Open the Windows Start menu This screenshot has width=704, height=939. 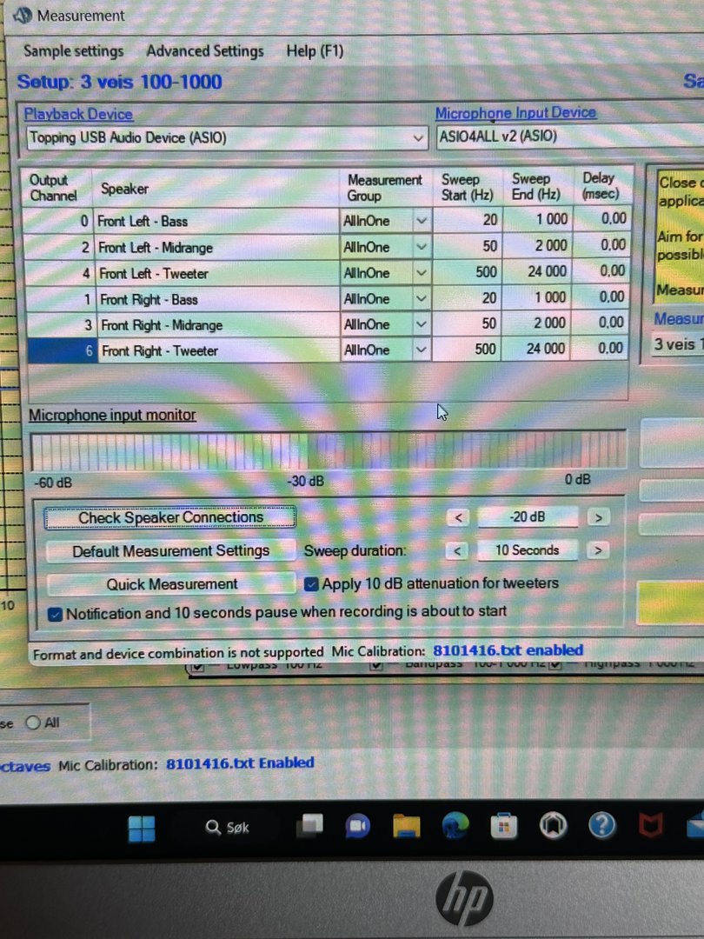click(142, 829)
